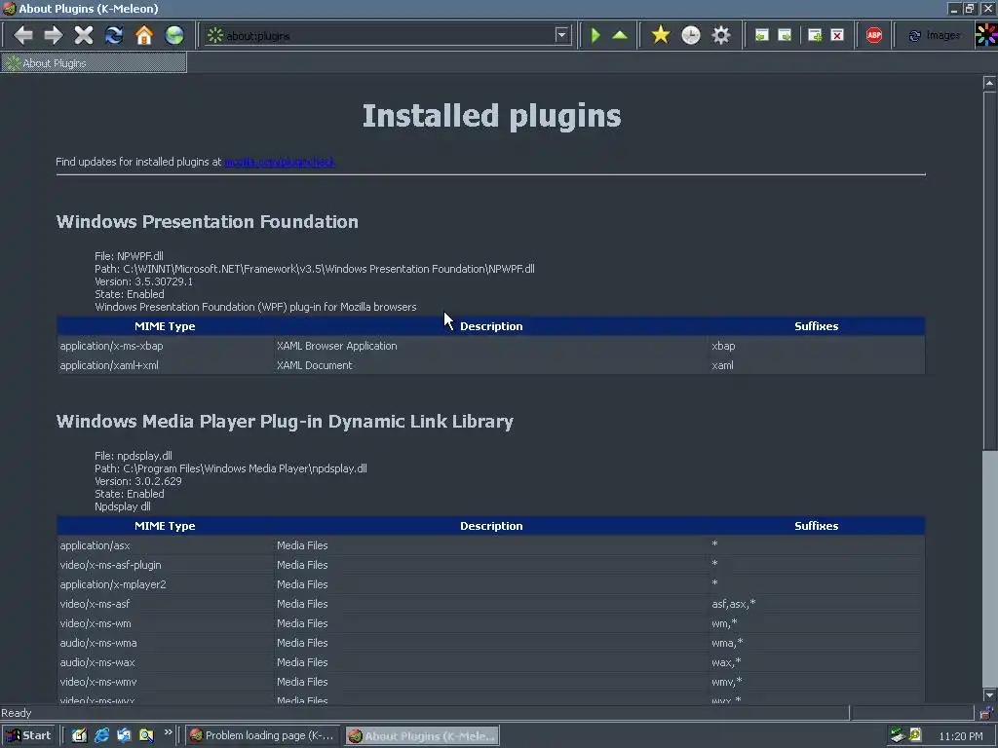This screenshot has width=998, height=748.
Task: Click the video/x-ms-wmv cell
Action: [x=166, y=682]
